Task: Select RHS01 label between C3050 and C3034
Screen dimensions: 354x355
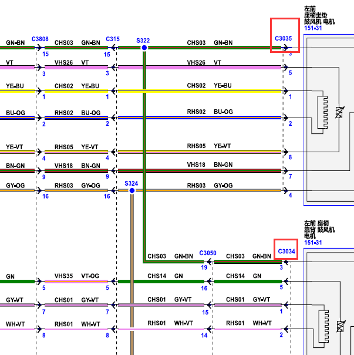Action: coord(235,323)
